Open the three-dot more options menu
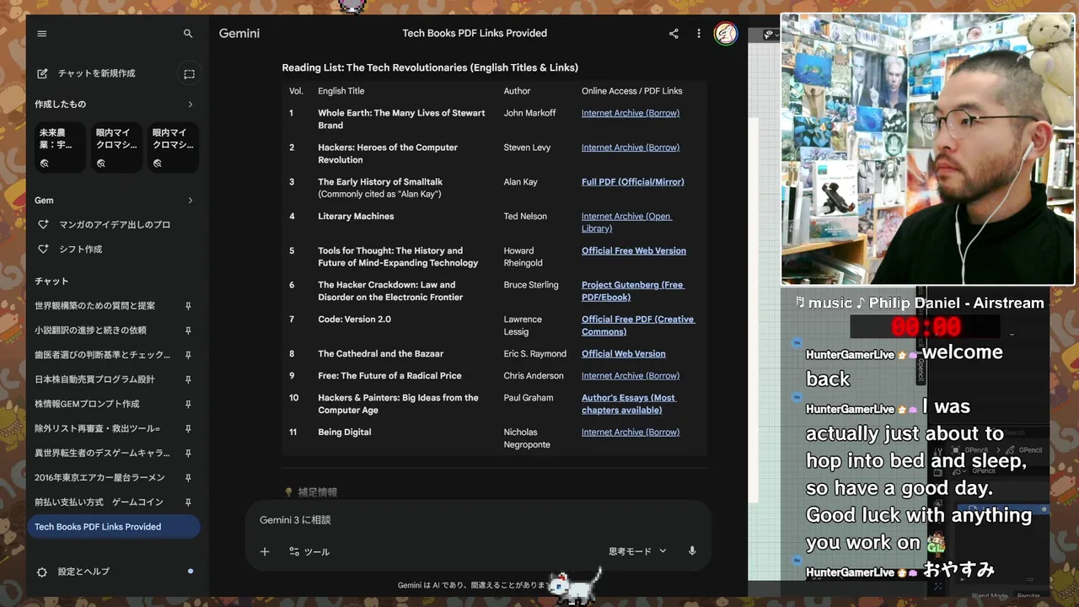This screenshot has width=1079, height=607. [x=698, y=34]
